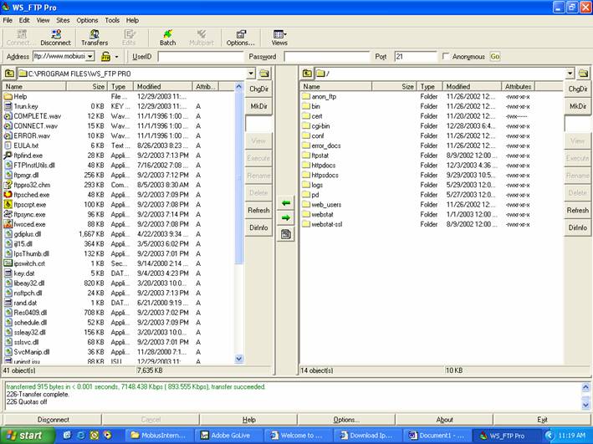Click remote pane MkDir button
This screenshot has width=593, height=444.
578,107
